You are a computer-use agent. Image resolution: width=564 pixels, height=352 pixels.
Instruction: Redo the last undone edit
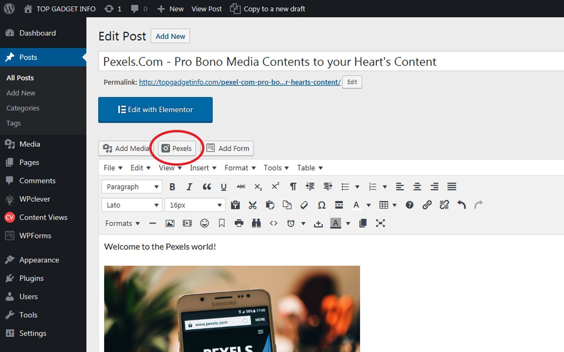coord(479,205)
